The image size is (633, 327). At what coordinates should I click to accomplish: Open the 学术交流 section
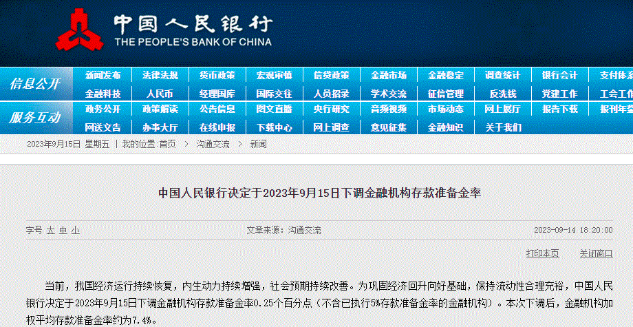[389, 94]
